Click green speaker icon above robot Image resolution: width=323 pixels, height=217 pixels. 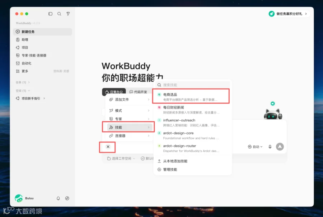coord(272,103)
